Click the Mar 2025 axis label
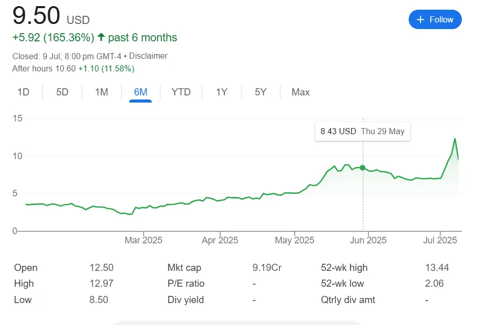 point(144,240)
